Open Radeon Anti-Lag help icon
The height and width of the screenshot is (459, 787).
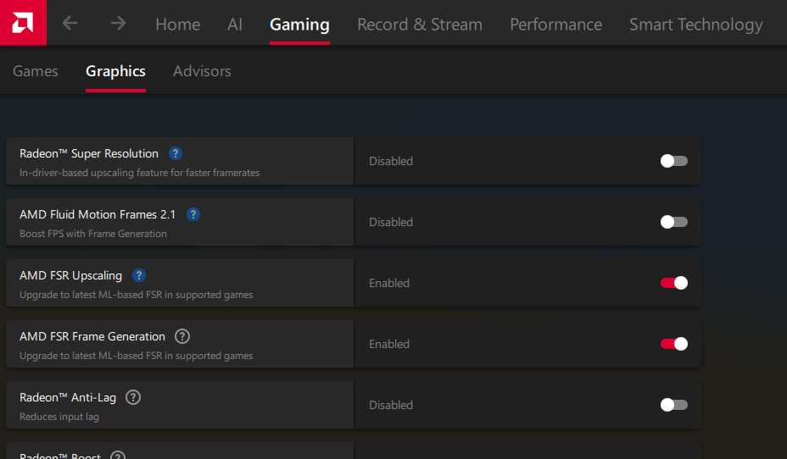click(133, 397)
